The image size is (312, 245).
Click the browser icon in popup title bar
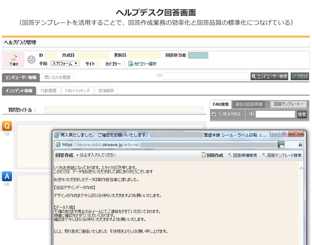[57, 135]
